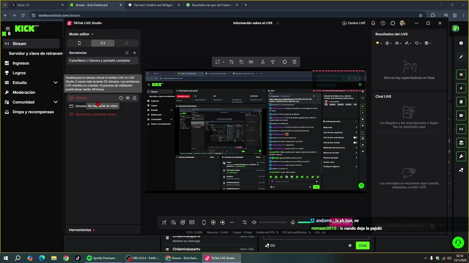The image size is (469, 263).
Task: Click the add-overlay icon in bottom bar
Action: (x=192, y=222)
